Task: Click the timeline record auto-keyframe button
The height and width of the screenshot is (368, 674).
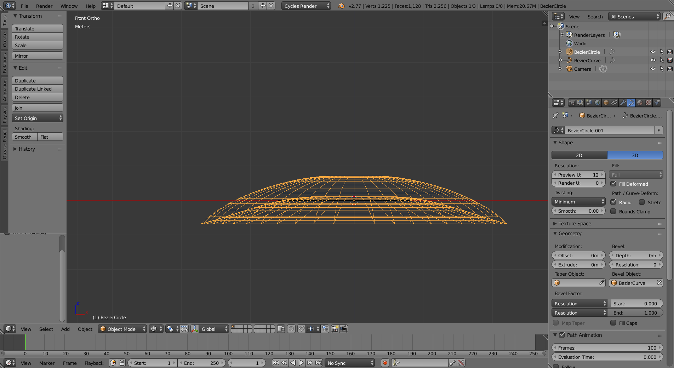Action: [x=385, y=363]
